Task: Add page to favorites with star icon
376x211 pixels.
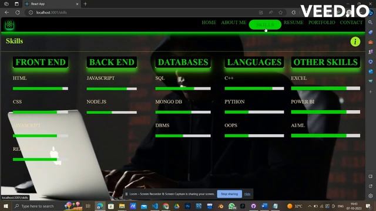Action: coord(281,12)
